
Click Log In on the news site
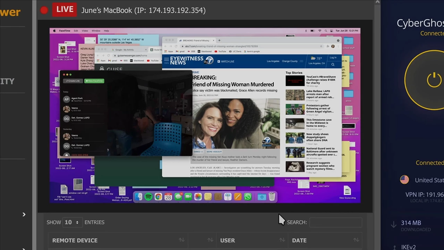(333, 58)
